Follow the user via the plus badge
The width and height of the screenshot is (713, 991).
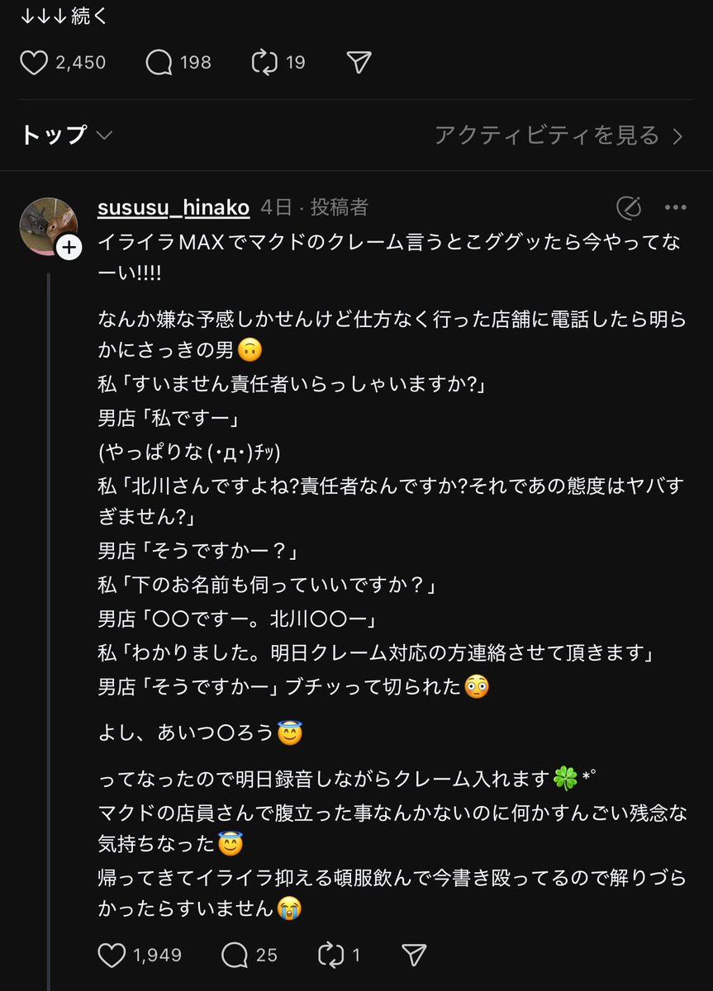[69, 247]
